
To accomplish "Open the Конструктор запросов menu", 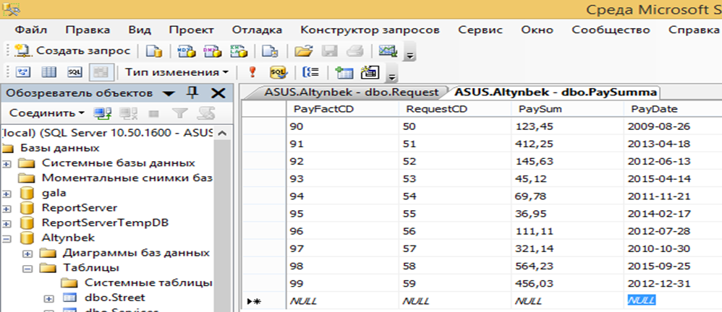I will tap(370, 30).
